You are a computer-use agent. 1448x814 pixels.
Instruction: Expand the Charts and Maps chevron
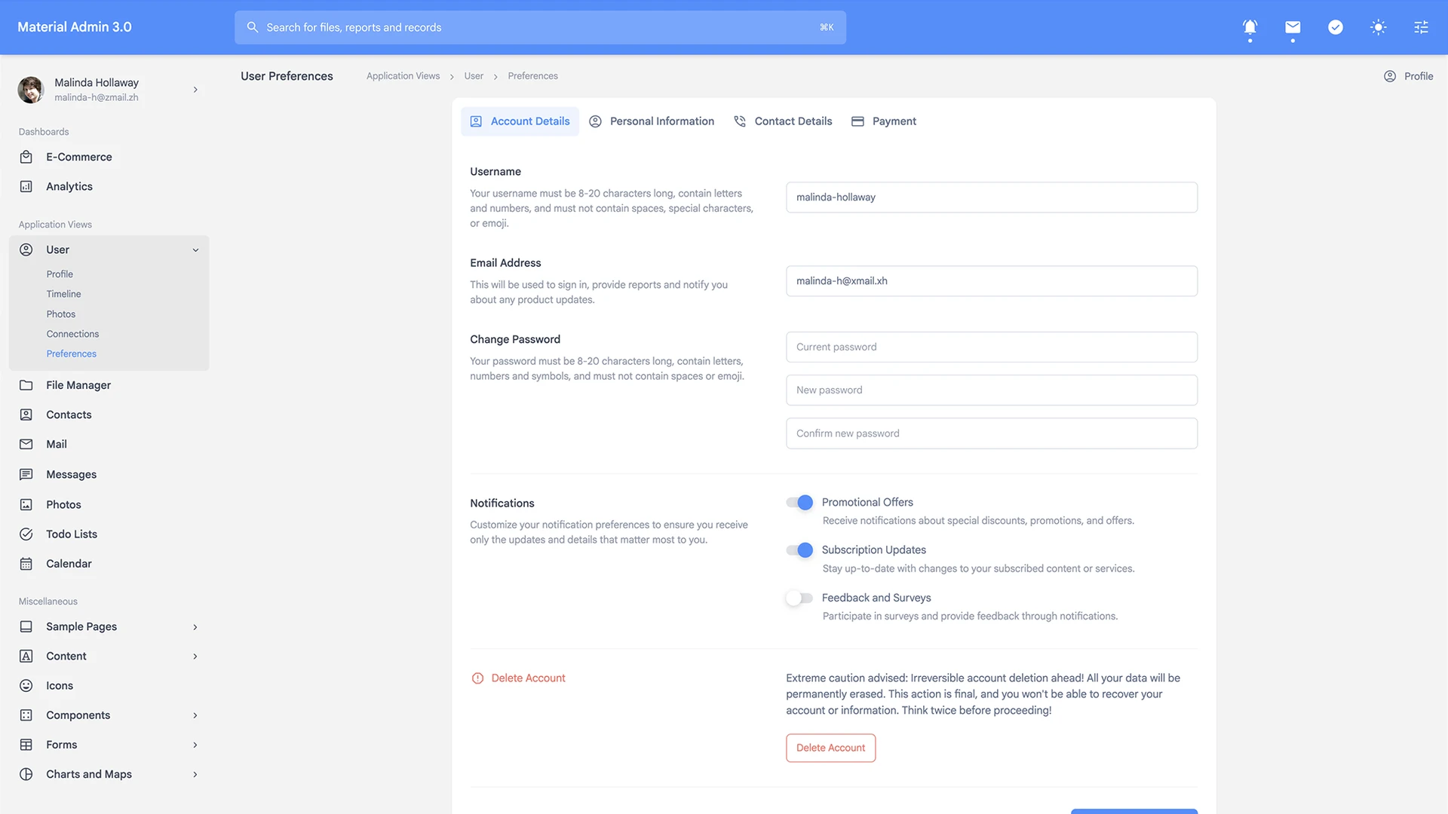(x=195, y=774)
